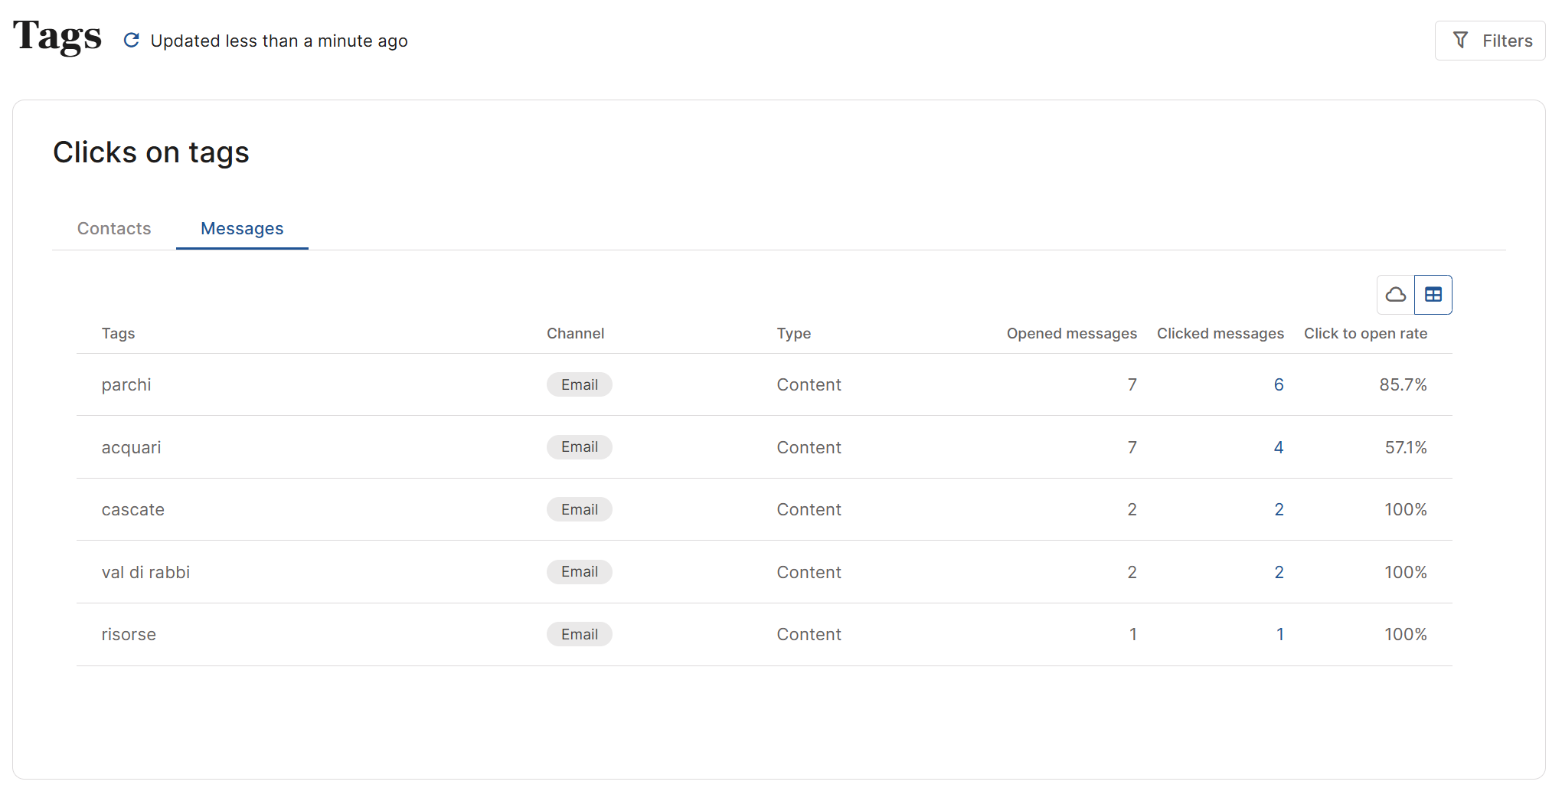Open clicked messages count for parchi

click(1278, 384)
